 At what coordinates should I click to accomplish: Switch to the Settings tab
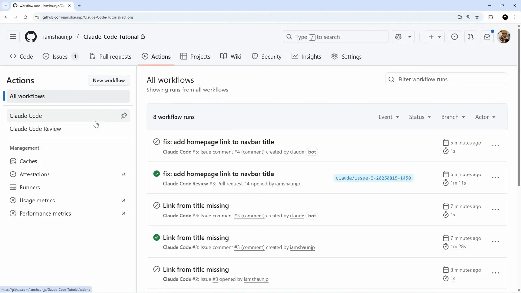[x=346, y=56]
